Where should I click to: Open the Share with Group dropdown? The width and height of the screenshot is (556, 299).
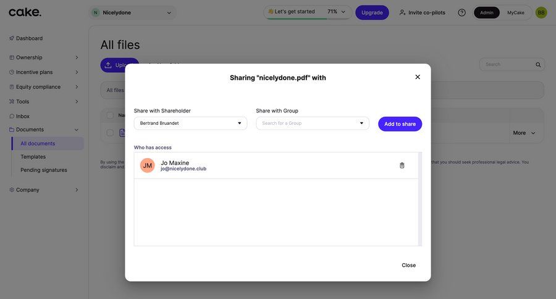[313, 124]
